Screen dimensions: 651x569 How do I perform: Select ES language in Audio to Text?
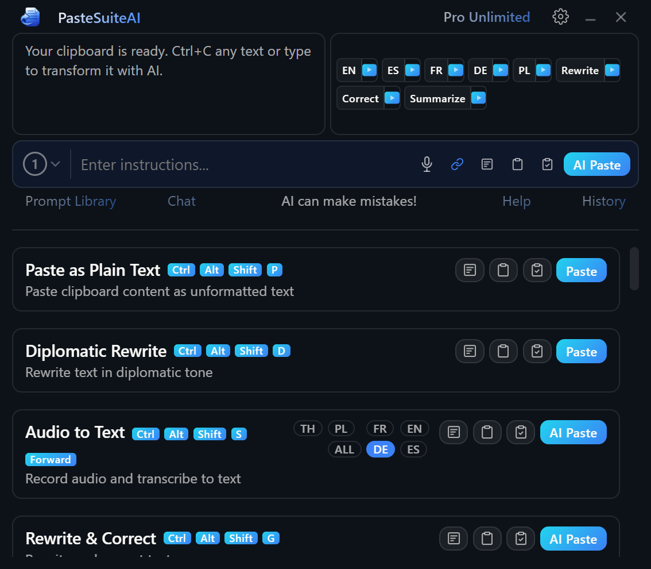pyautogui.click(x=413, y=449)
